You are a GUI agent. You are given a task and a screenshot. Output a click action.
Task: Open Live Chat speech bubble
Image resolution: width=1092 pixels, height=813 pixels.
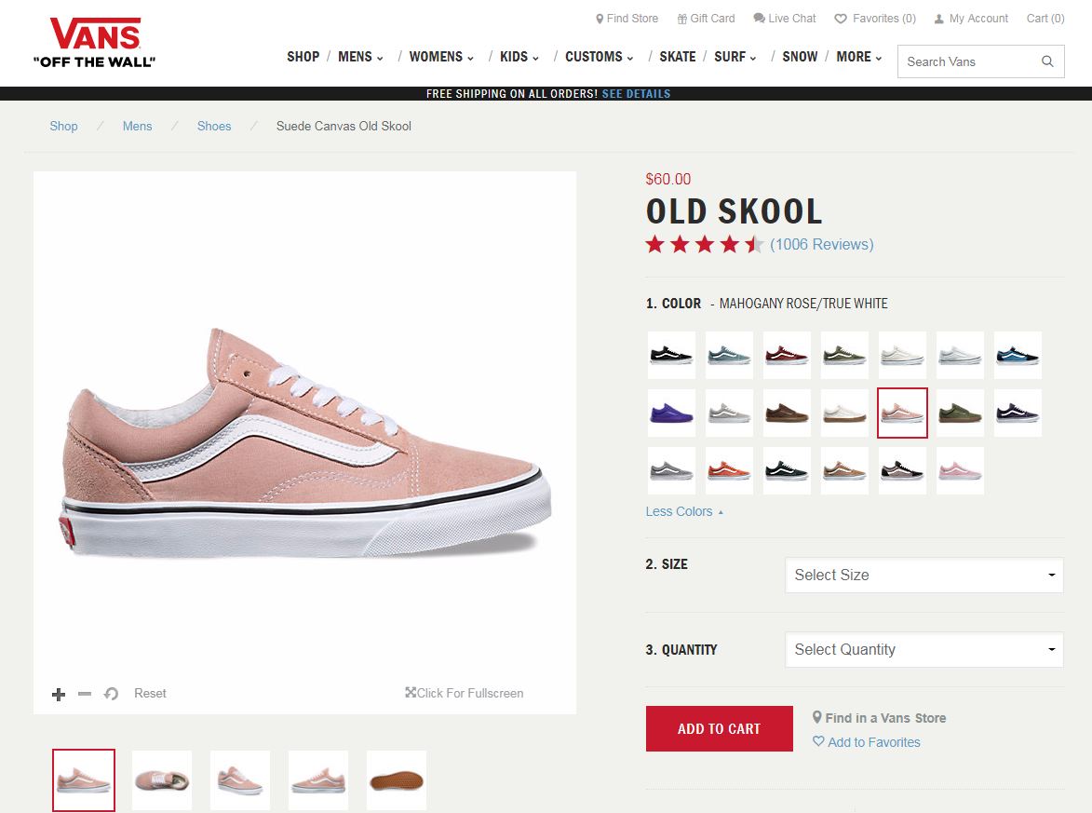[759, 18]
